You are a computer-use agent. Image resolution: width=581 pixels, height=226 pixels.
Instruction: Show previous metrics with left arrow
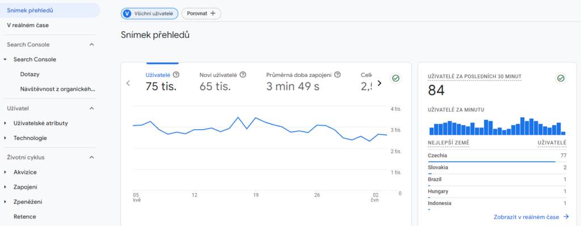click(128, 83)
